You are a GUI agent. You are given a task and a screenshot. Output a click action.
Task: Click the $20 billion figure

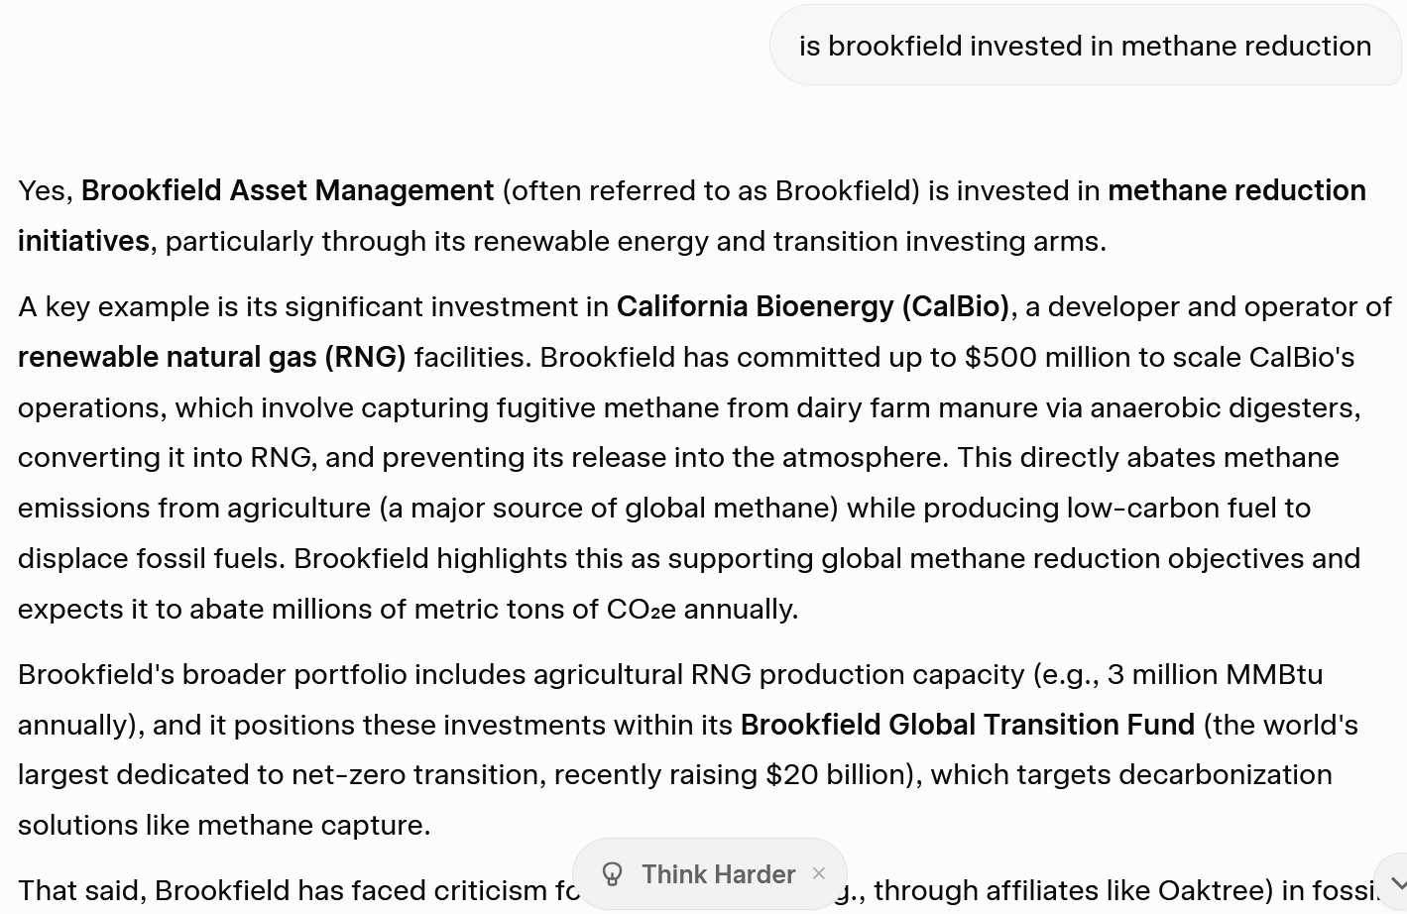pyautogui.click(x=839, y=774)
